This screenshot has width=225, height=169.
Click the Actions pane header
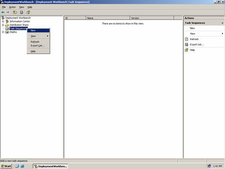(x=204, y=18)
